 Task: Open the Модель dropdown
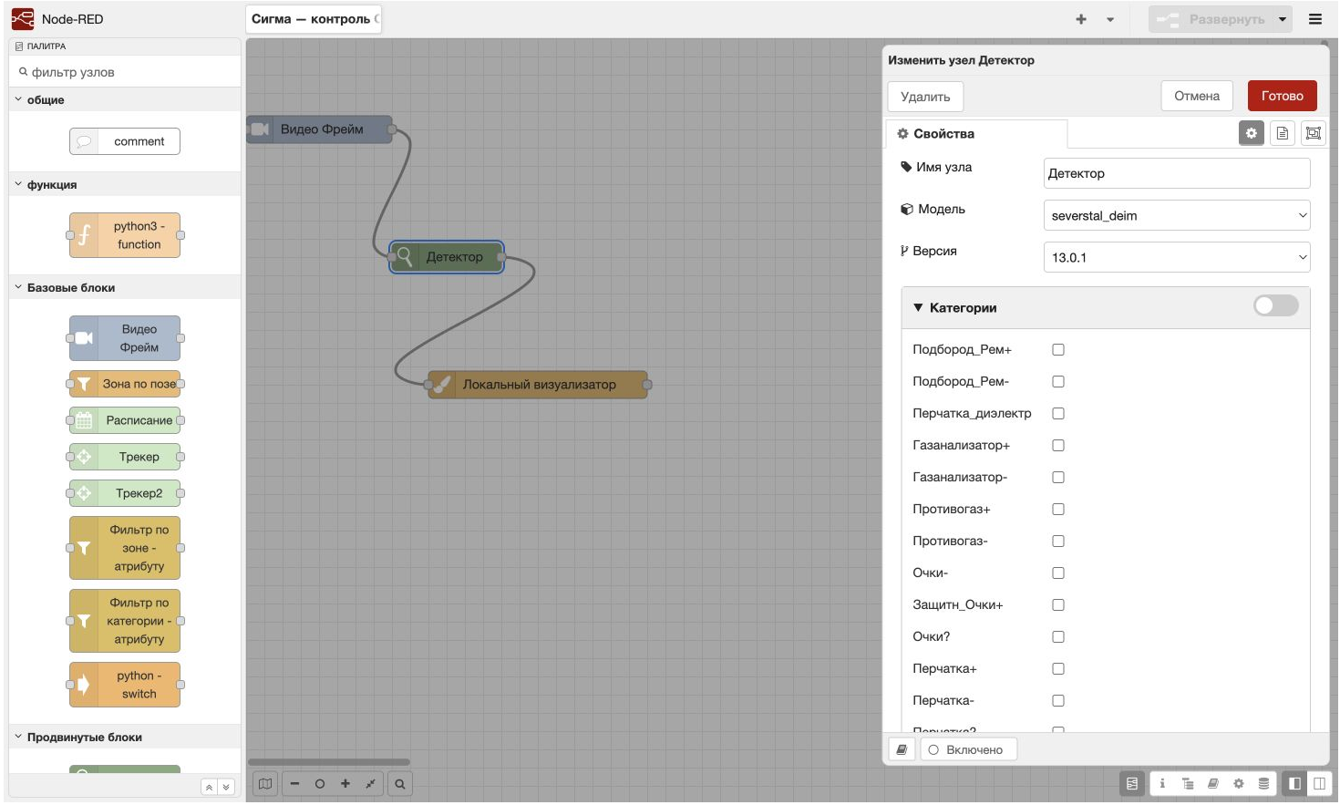pos(1177,215)
